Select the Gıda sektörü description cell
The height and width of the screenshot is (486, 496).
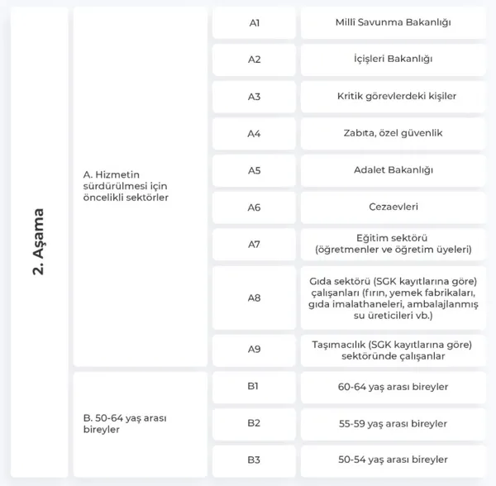(393, 298)
